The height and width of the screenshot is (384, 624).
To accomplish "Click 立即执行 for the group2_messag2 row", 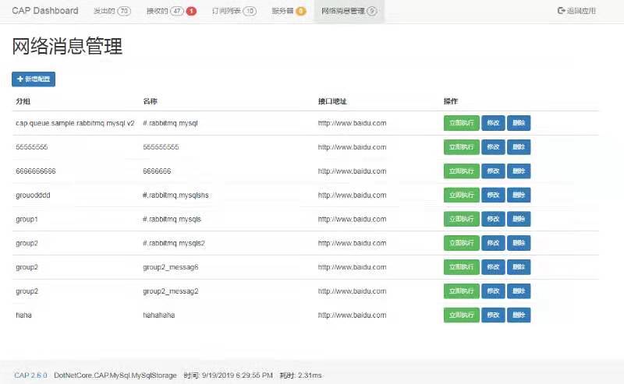I will pyautogui.click(x=461, y=291).
